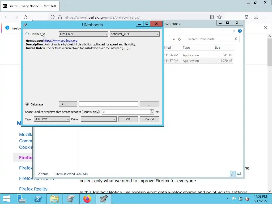Click the UNetbootin title bar icon
The image size is (272, 204).
(x=25, y=25)
